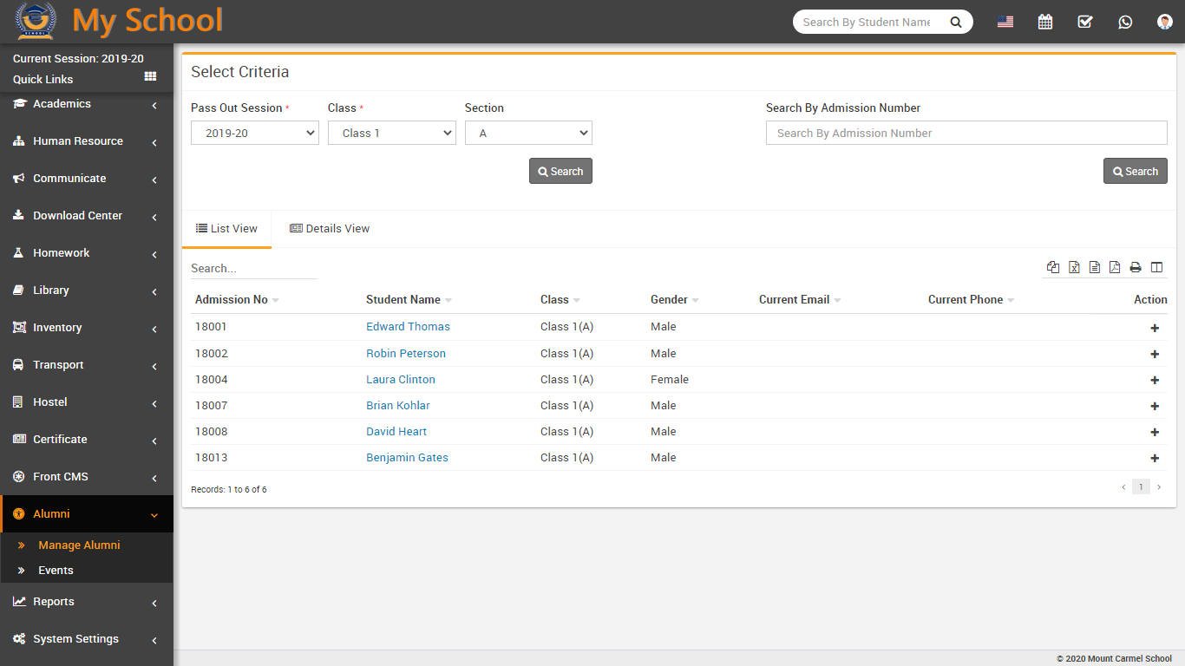
Task: Open the System Settings sidebar menu
Action: (x=87, y=639)
